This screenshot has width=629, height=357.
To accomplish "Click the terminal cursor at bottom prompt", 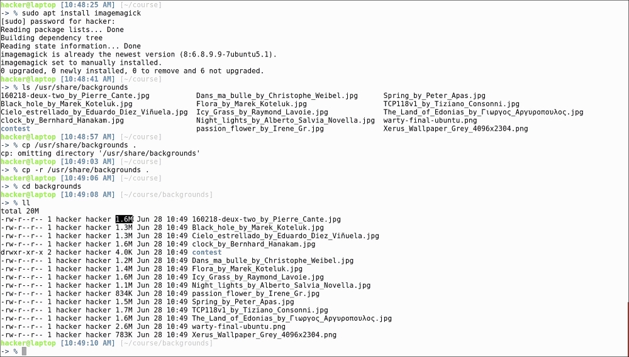I will (24, 351).
